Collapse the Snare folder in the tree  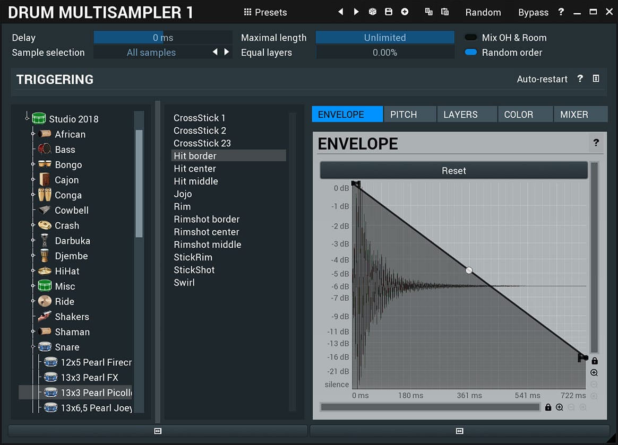(33, 347)
